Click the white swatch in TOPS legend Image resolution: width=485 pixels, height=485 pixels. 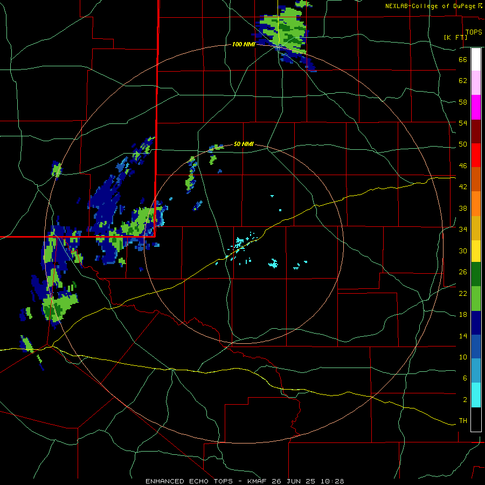(x=476, y=59)
